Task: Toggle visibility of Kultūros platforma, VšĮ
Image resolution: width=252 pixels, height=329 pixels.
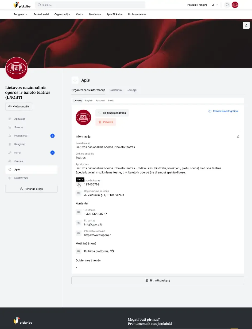Action: [79, 251]
